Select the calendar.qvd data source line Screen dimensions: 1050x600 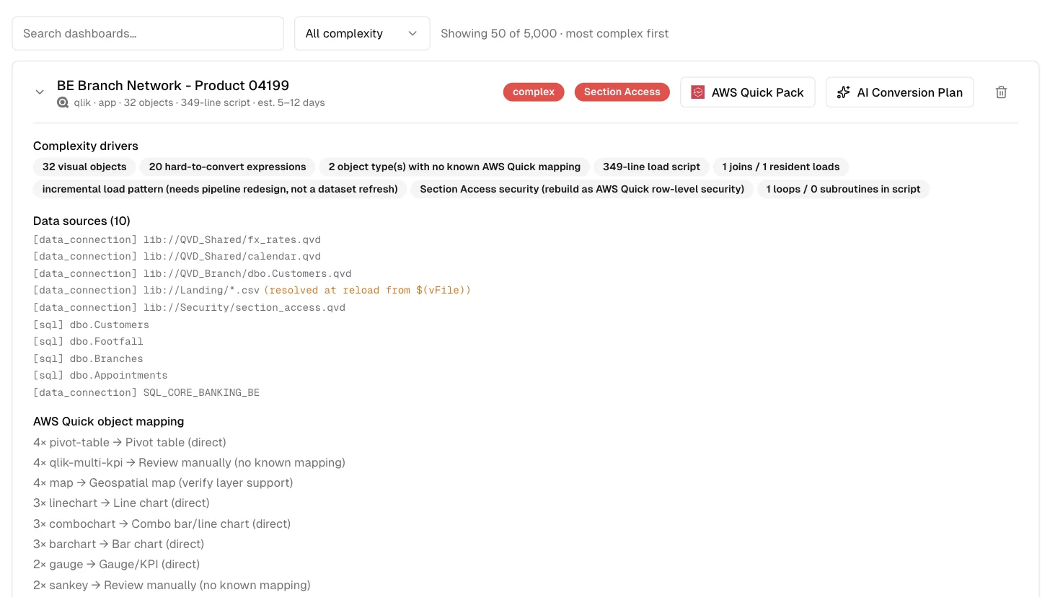click(177, 256)
